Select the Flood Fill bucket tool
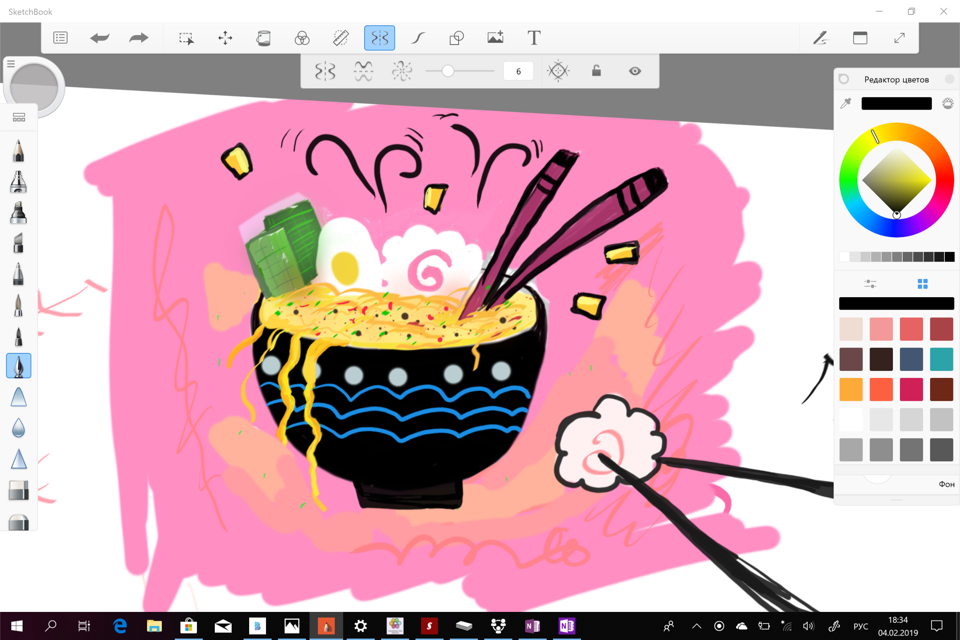 pos(263,38)
